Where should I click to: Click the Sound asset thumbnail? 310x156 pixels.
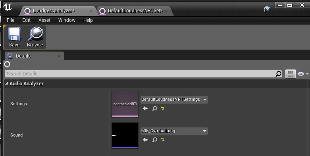(125, 135)
